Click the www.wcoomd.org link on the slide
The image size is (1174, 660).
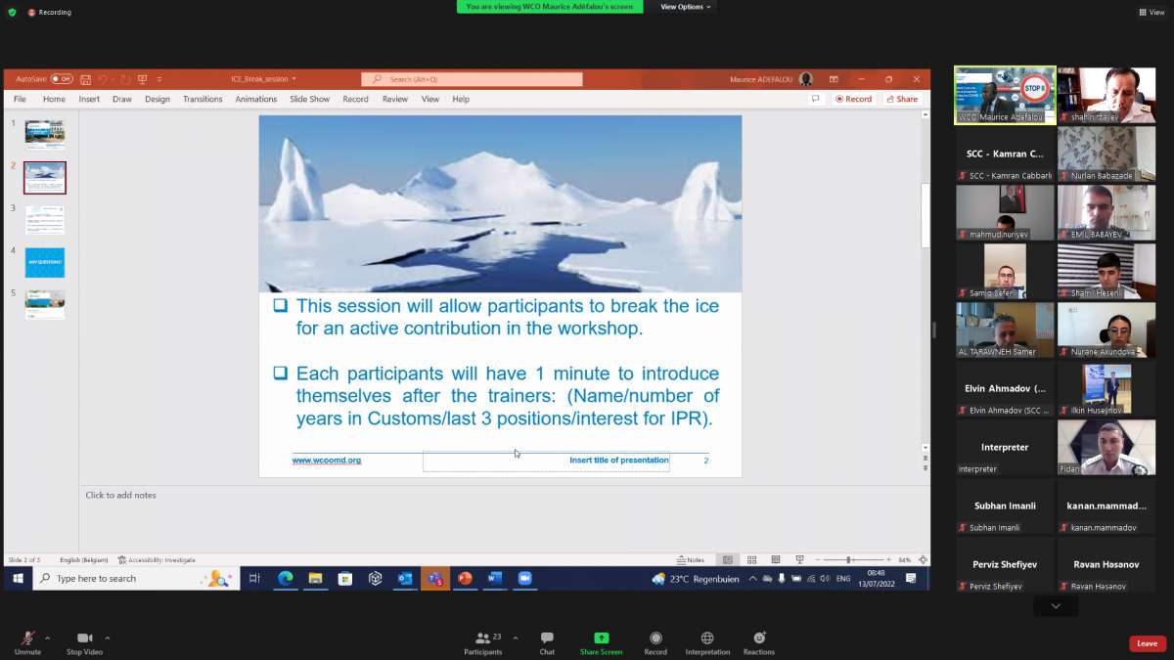coord(327,460)
